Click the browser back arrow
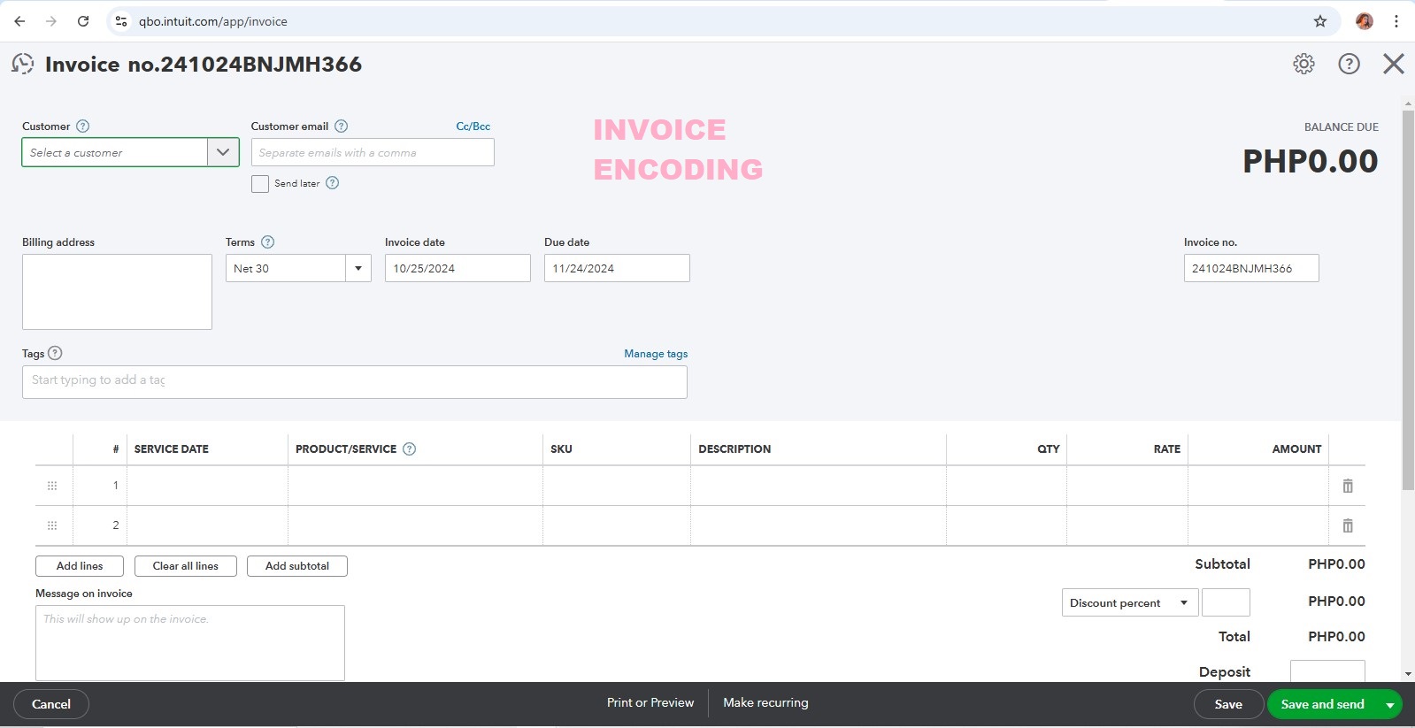Screen dimensions: 1415x728 19,21
